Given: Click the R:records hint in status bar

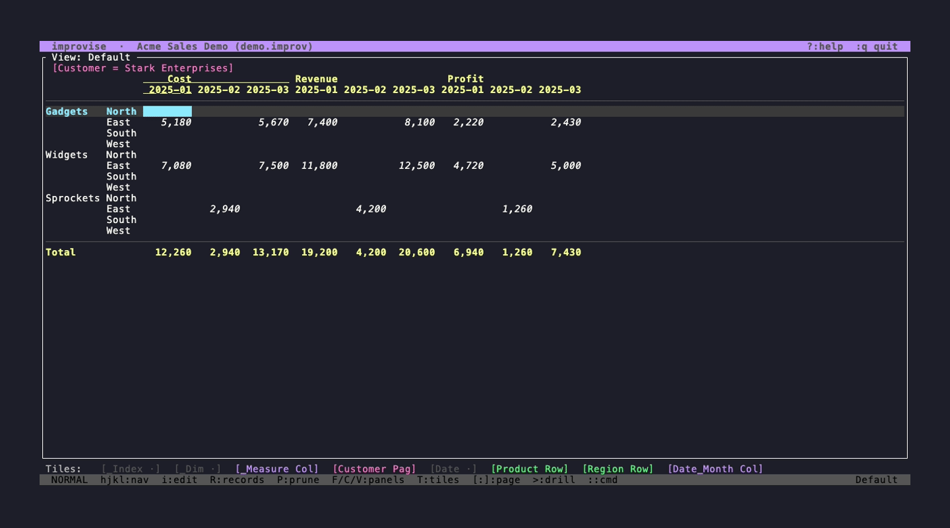Looking at the screenshot, I should pyautogui.click(x=237, y=480).
